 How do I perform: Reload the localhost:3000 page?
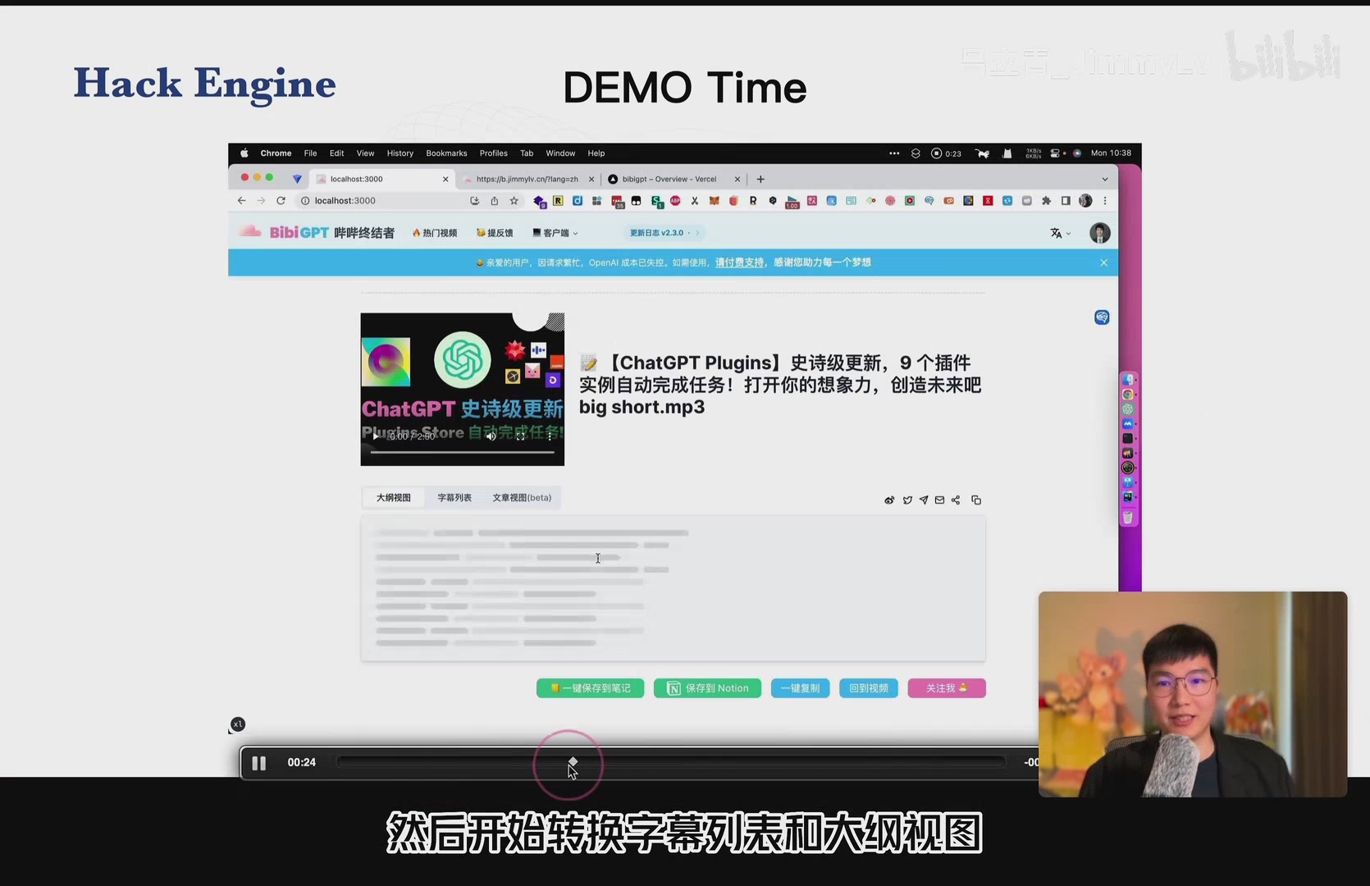click(x=281, y=201)
